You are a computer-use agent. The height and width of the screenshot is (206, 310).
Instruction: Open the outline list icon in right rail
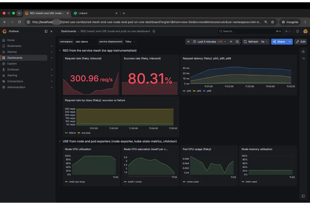pos(303,59)
